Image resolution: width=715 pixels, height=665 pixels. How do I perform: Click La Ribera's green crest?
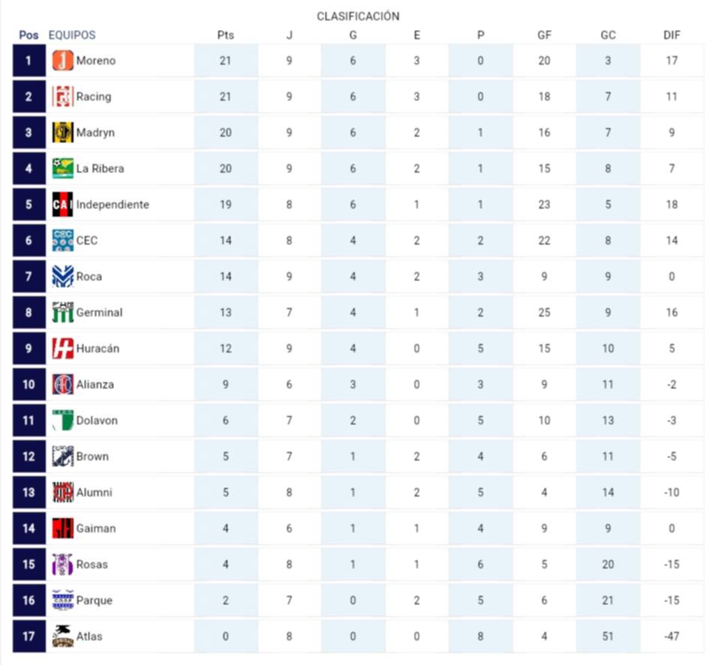click(63, 169)
